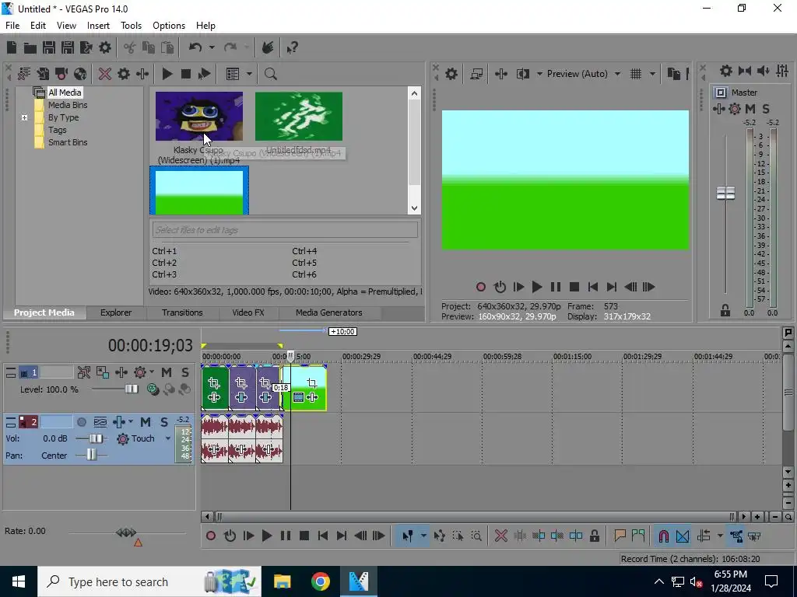Switch to the Media Generators tab
Image resolution: width=797 pixels, height=597 pixels.
coord(329,312)
